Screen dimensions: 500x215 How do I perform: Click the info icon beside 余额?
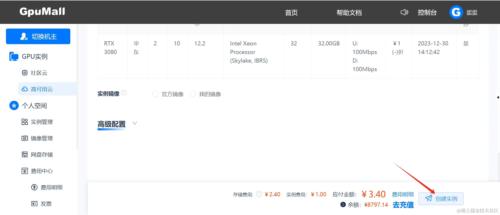coord(343,204)
